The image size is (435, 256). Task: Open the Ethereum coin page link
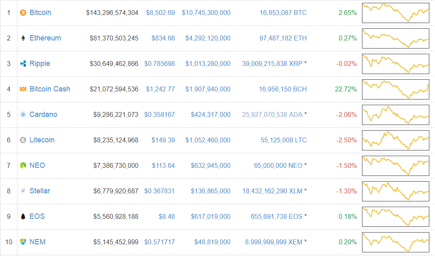pos(45,38)
